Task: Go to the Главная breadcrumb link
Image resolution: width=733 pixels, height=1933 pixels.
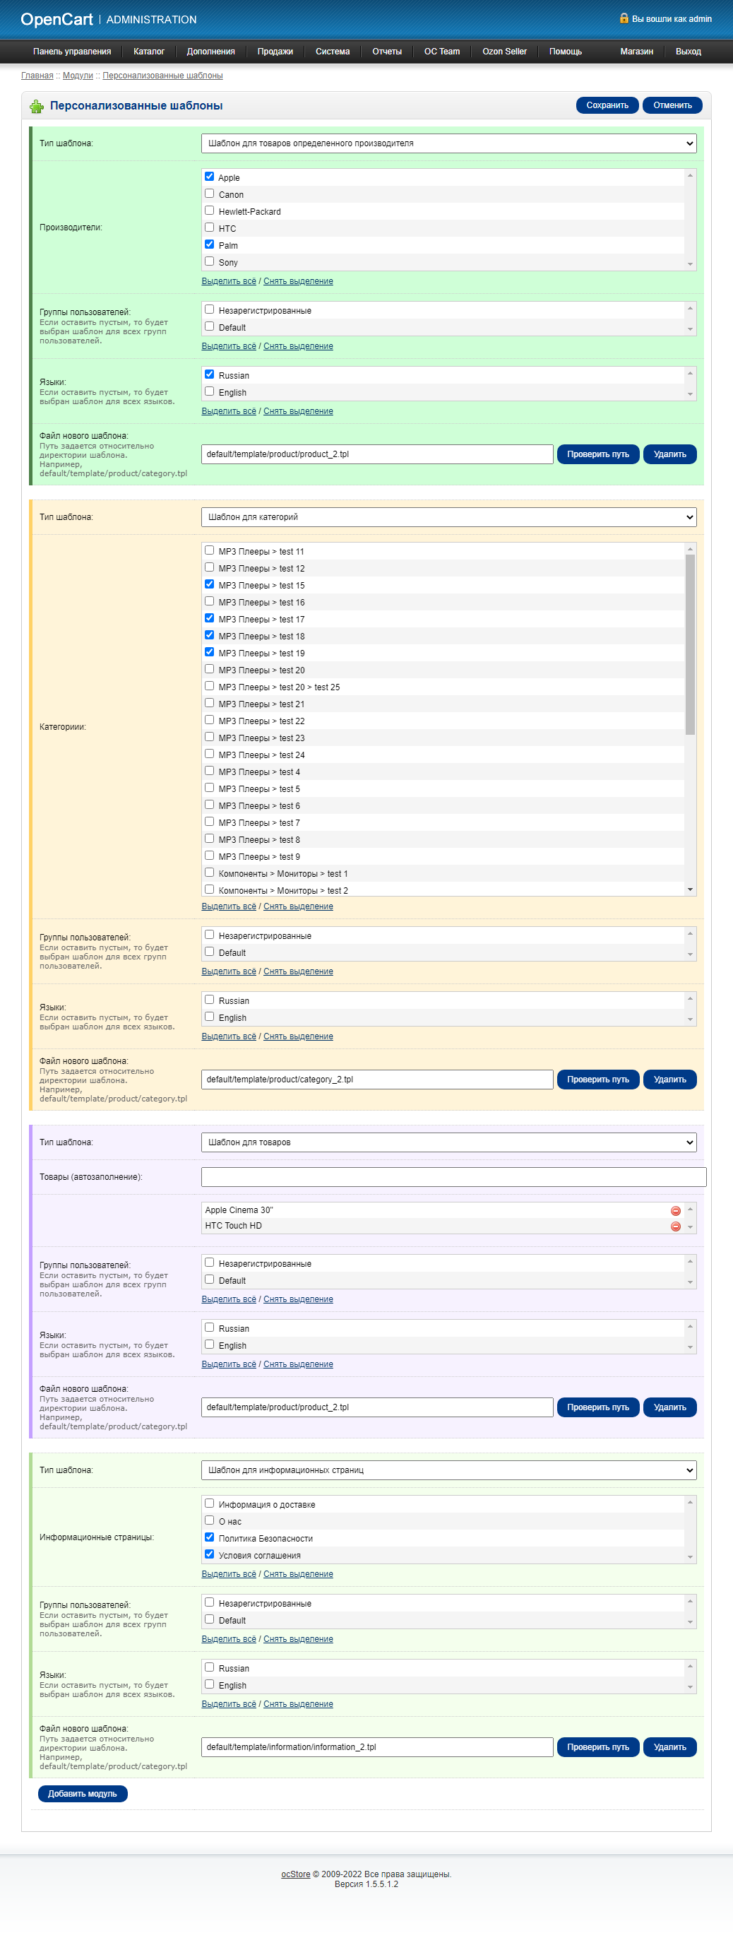Action: (37, 76)
